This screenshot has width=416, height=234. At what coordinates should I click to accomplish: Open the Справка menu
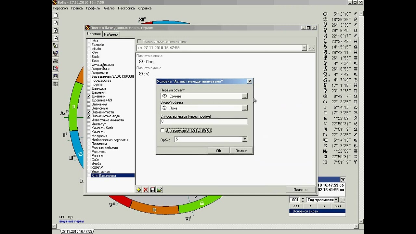point(145,8)
